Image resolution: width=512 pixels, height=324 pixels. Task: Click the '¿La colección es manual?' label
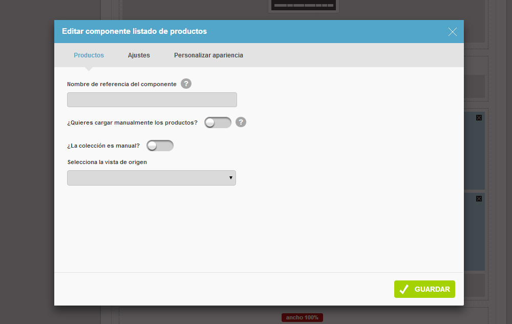(x=103, y=146)
